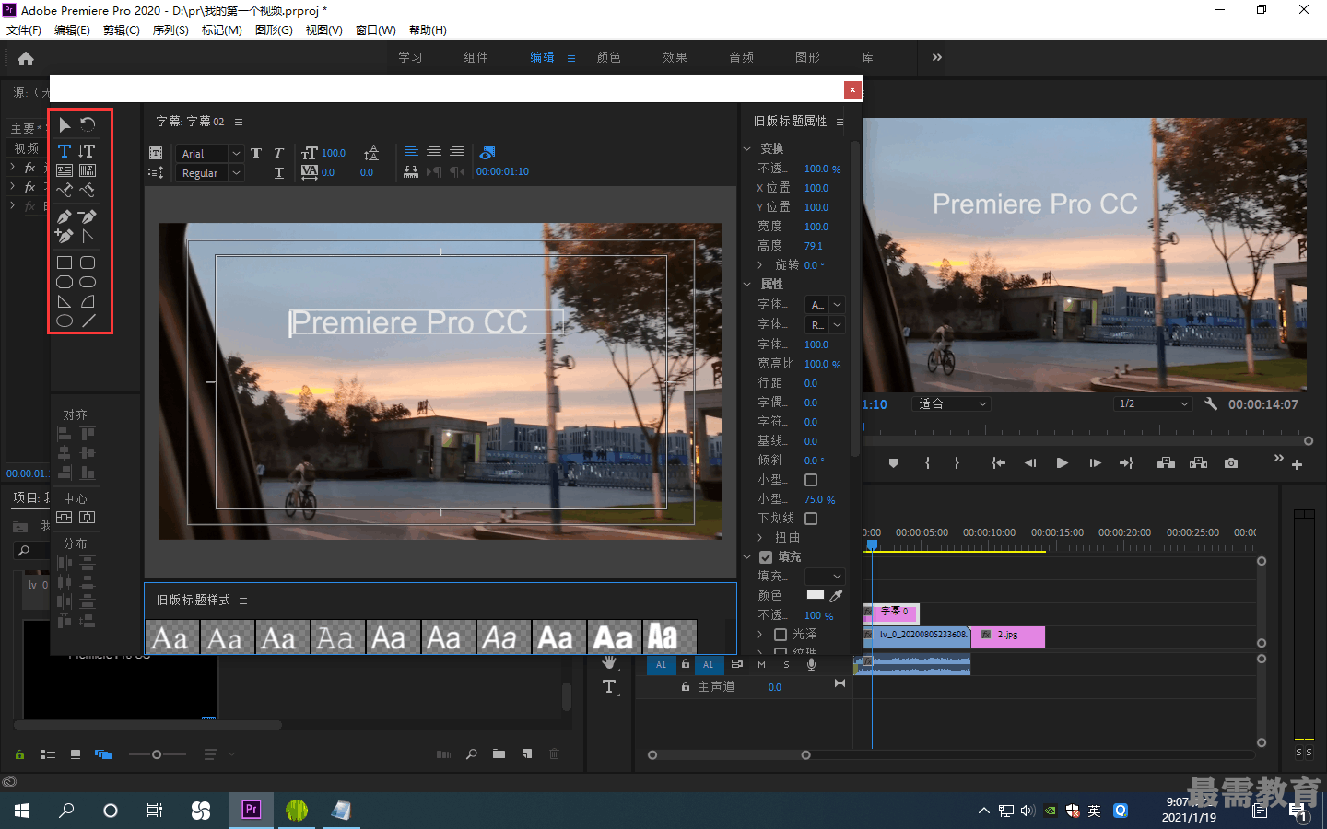This screenshot has width=1327, height=829.
Task: Switch to the Color (颜色) workspace tab
Action: [x=609, y=57]
